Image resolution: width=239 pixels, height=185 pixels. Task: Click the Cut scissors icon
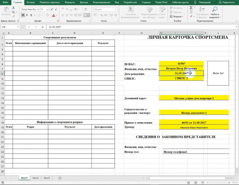[13, 8]
